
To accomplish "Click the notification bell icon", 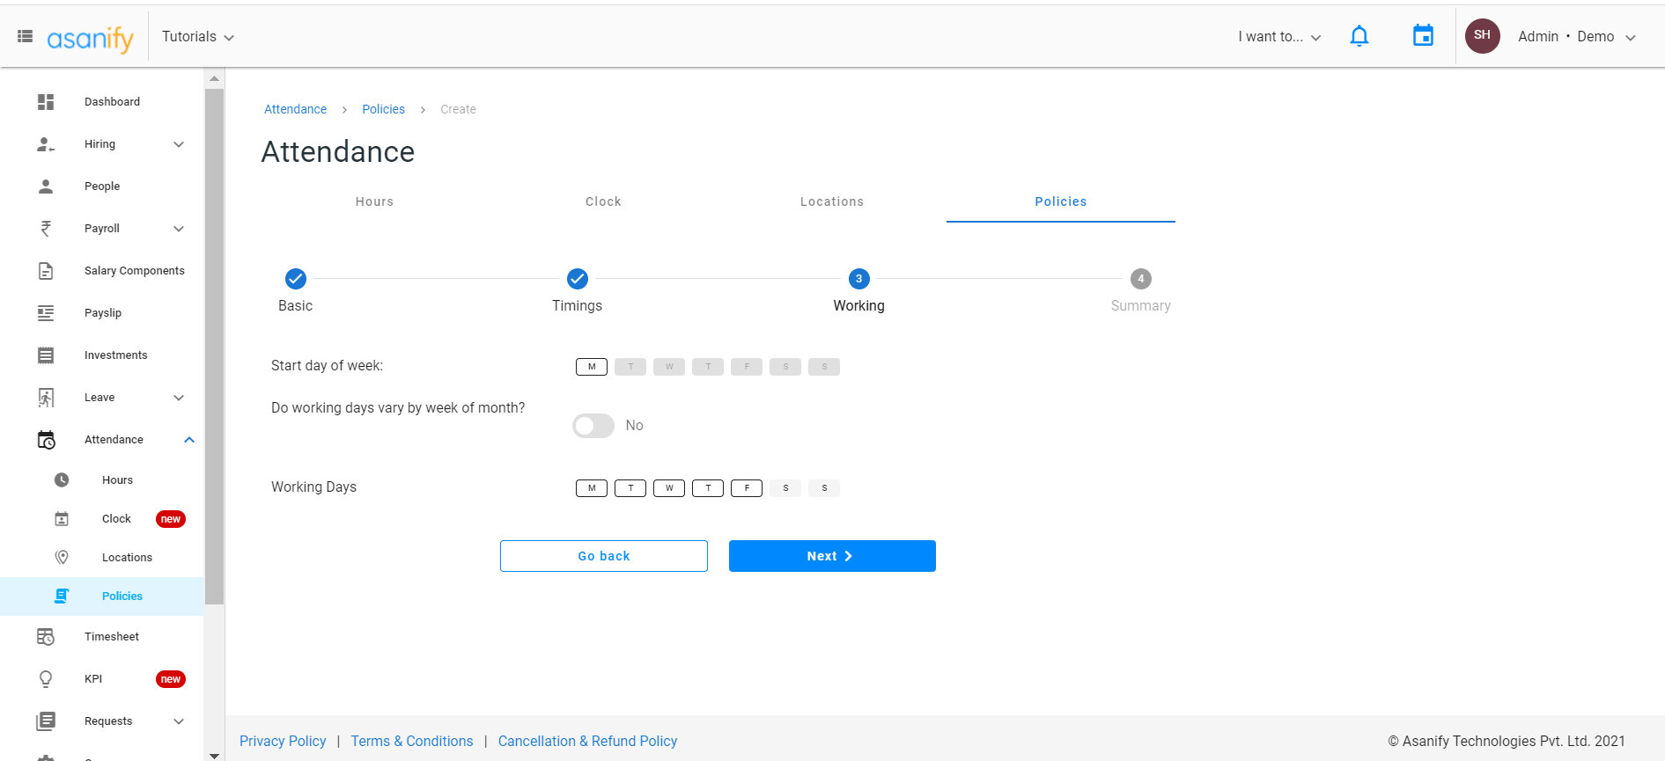I will 1359,36.
